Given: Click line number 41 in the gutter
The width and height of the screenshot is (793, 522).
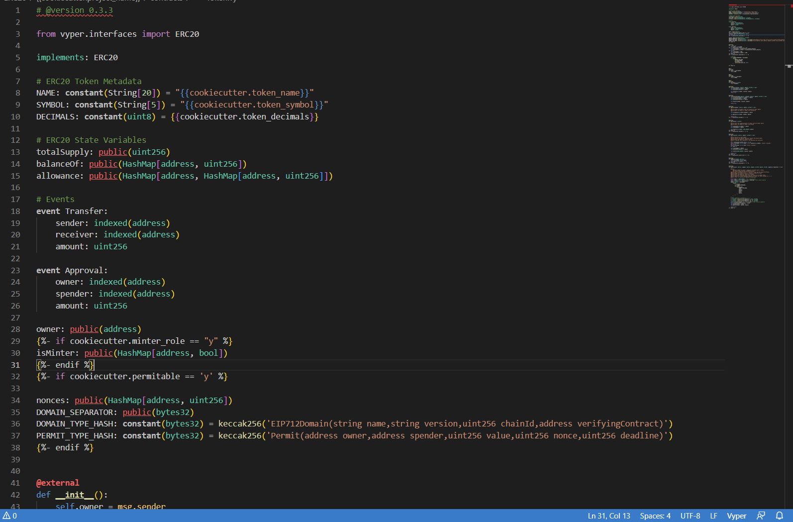Looking at the screenshot, I should [15, 483].
